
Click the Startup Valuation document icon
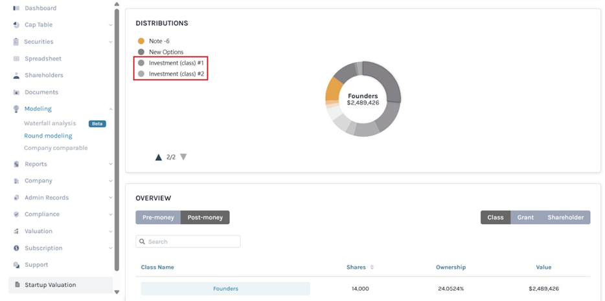click(x=17, y=285)
